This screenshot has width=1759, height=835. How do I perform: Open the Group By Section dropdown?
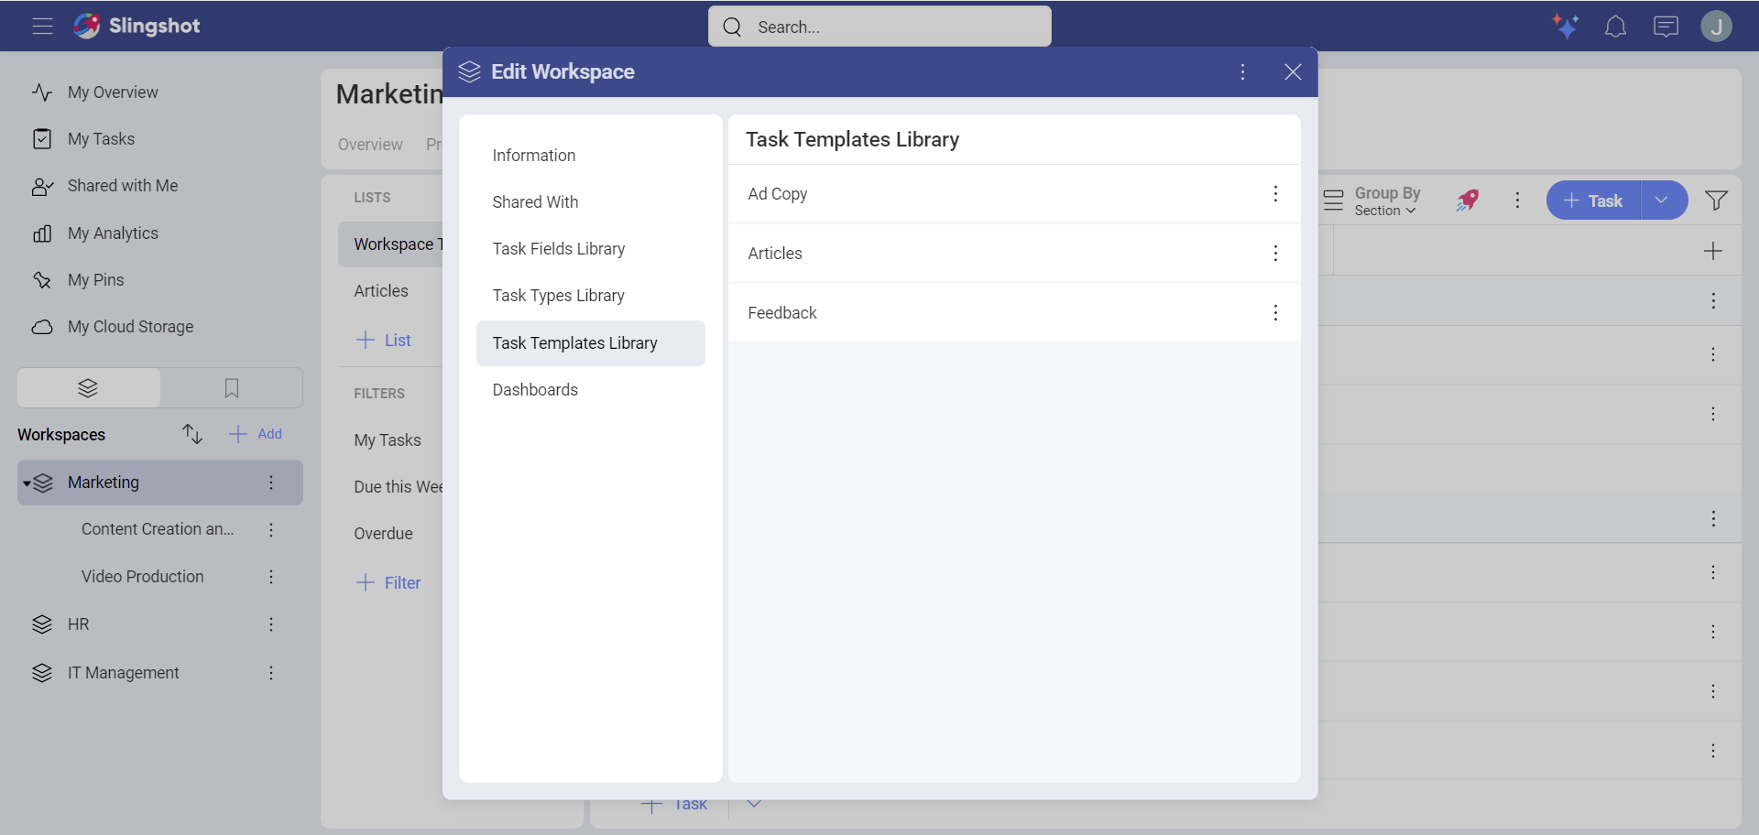(x=1373, y=201)
